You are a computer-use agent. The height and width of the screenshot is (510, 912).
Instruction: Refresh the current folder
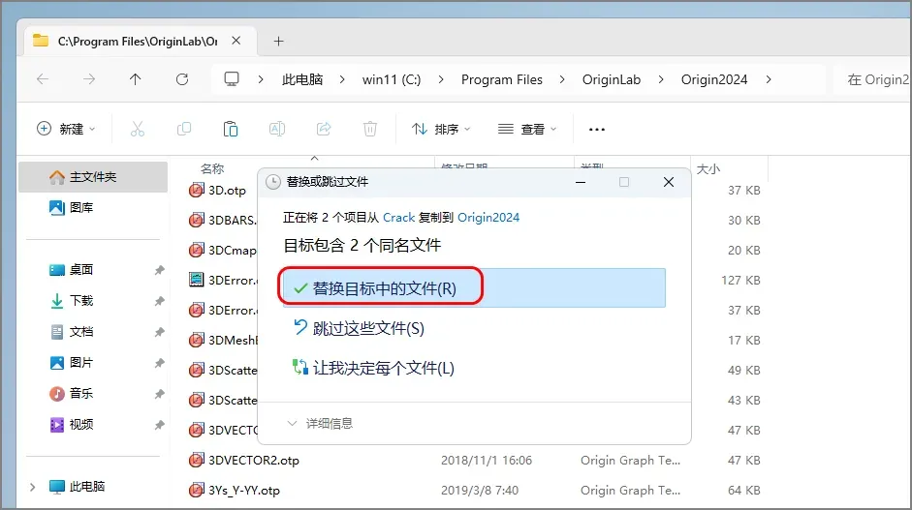[182, 79]
